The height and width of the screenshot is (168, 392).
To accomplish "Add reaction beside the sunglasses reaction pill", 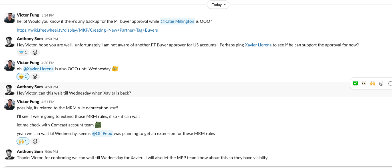I will point(35,77).
